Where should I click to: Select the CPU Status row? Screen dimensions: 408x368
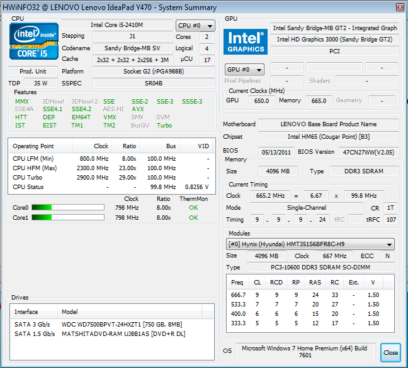coord(111,187)
